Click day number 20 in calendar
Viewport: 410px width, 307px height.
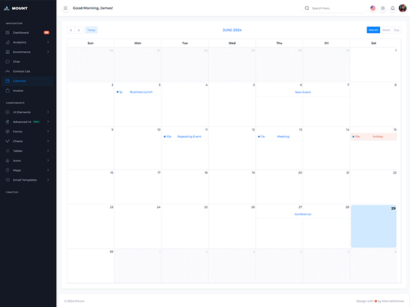coord(300,172)
